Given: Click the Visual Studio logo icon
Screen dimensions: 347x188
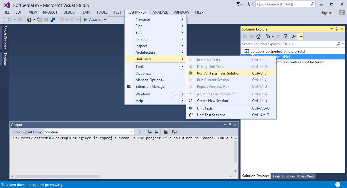Looking at the screenshot, I should click(x=7, y=5).
